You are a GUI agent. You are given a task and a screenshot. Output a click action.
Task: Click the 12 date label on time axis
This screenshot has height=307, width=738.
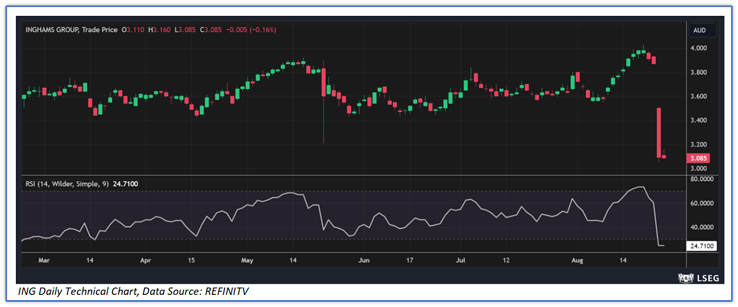pos(506,261)
